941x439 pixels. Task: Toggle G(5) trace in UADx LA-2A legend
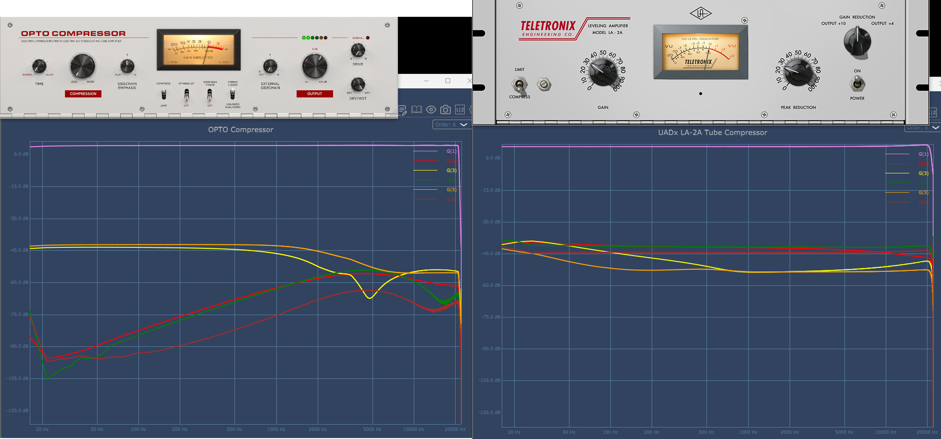pos(923,193)
